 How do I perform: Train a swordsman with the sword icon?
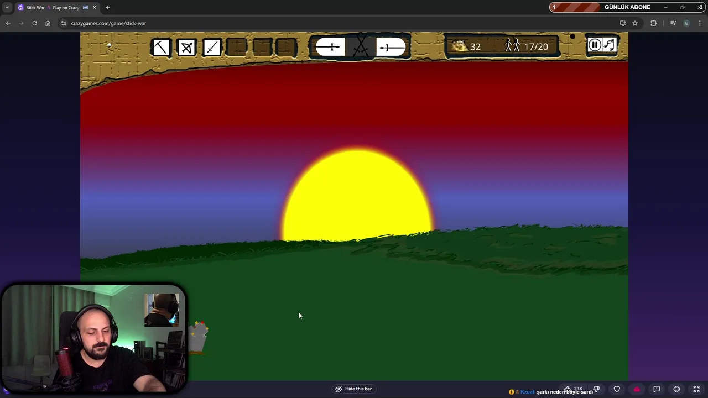pyautogui.click(x=212, y=47)
